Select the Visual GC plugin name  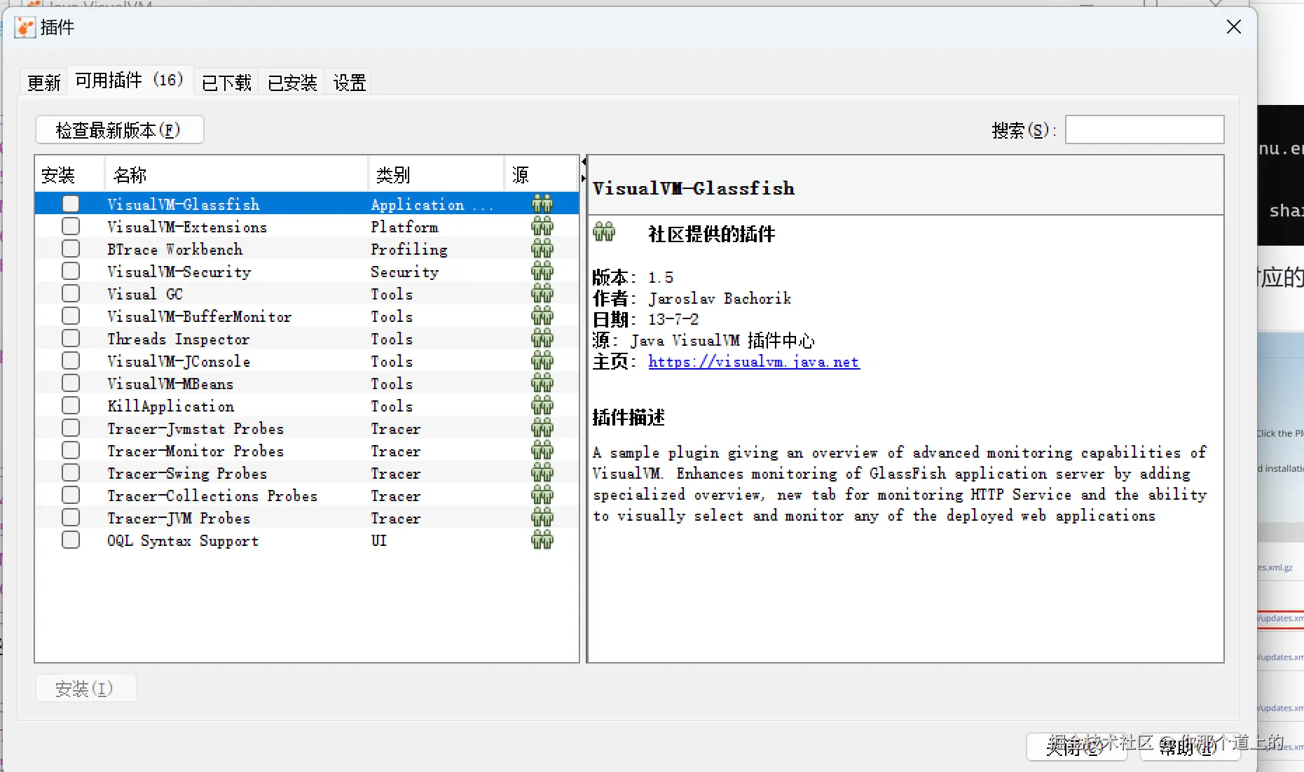[145, 294]
